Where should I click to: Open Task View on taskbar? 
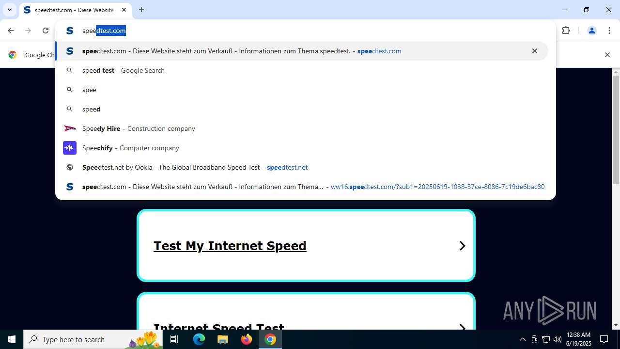click(174, 339)
